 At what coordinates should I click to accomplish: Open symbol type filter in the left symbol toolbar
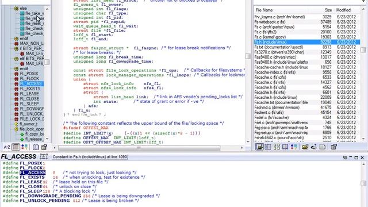[x=24, y=147]
